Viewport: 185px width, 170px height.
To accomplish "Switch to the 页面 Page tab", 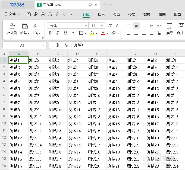I will click(116, 14).
